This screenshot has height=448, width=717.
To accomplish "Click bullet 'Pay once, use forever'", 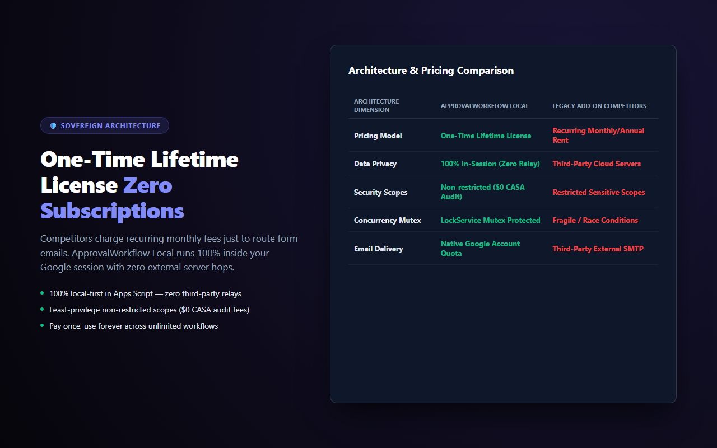I will click(133, 326).
